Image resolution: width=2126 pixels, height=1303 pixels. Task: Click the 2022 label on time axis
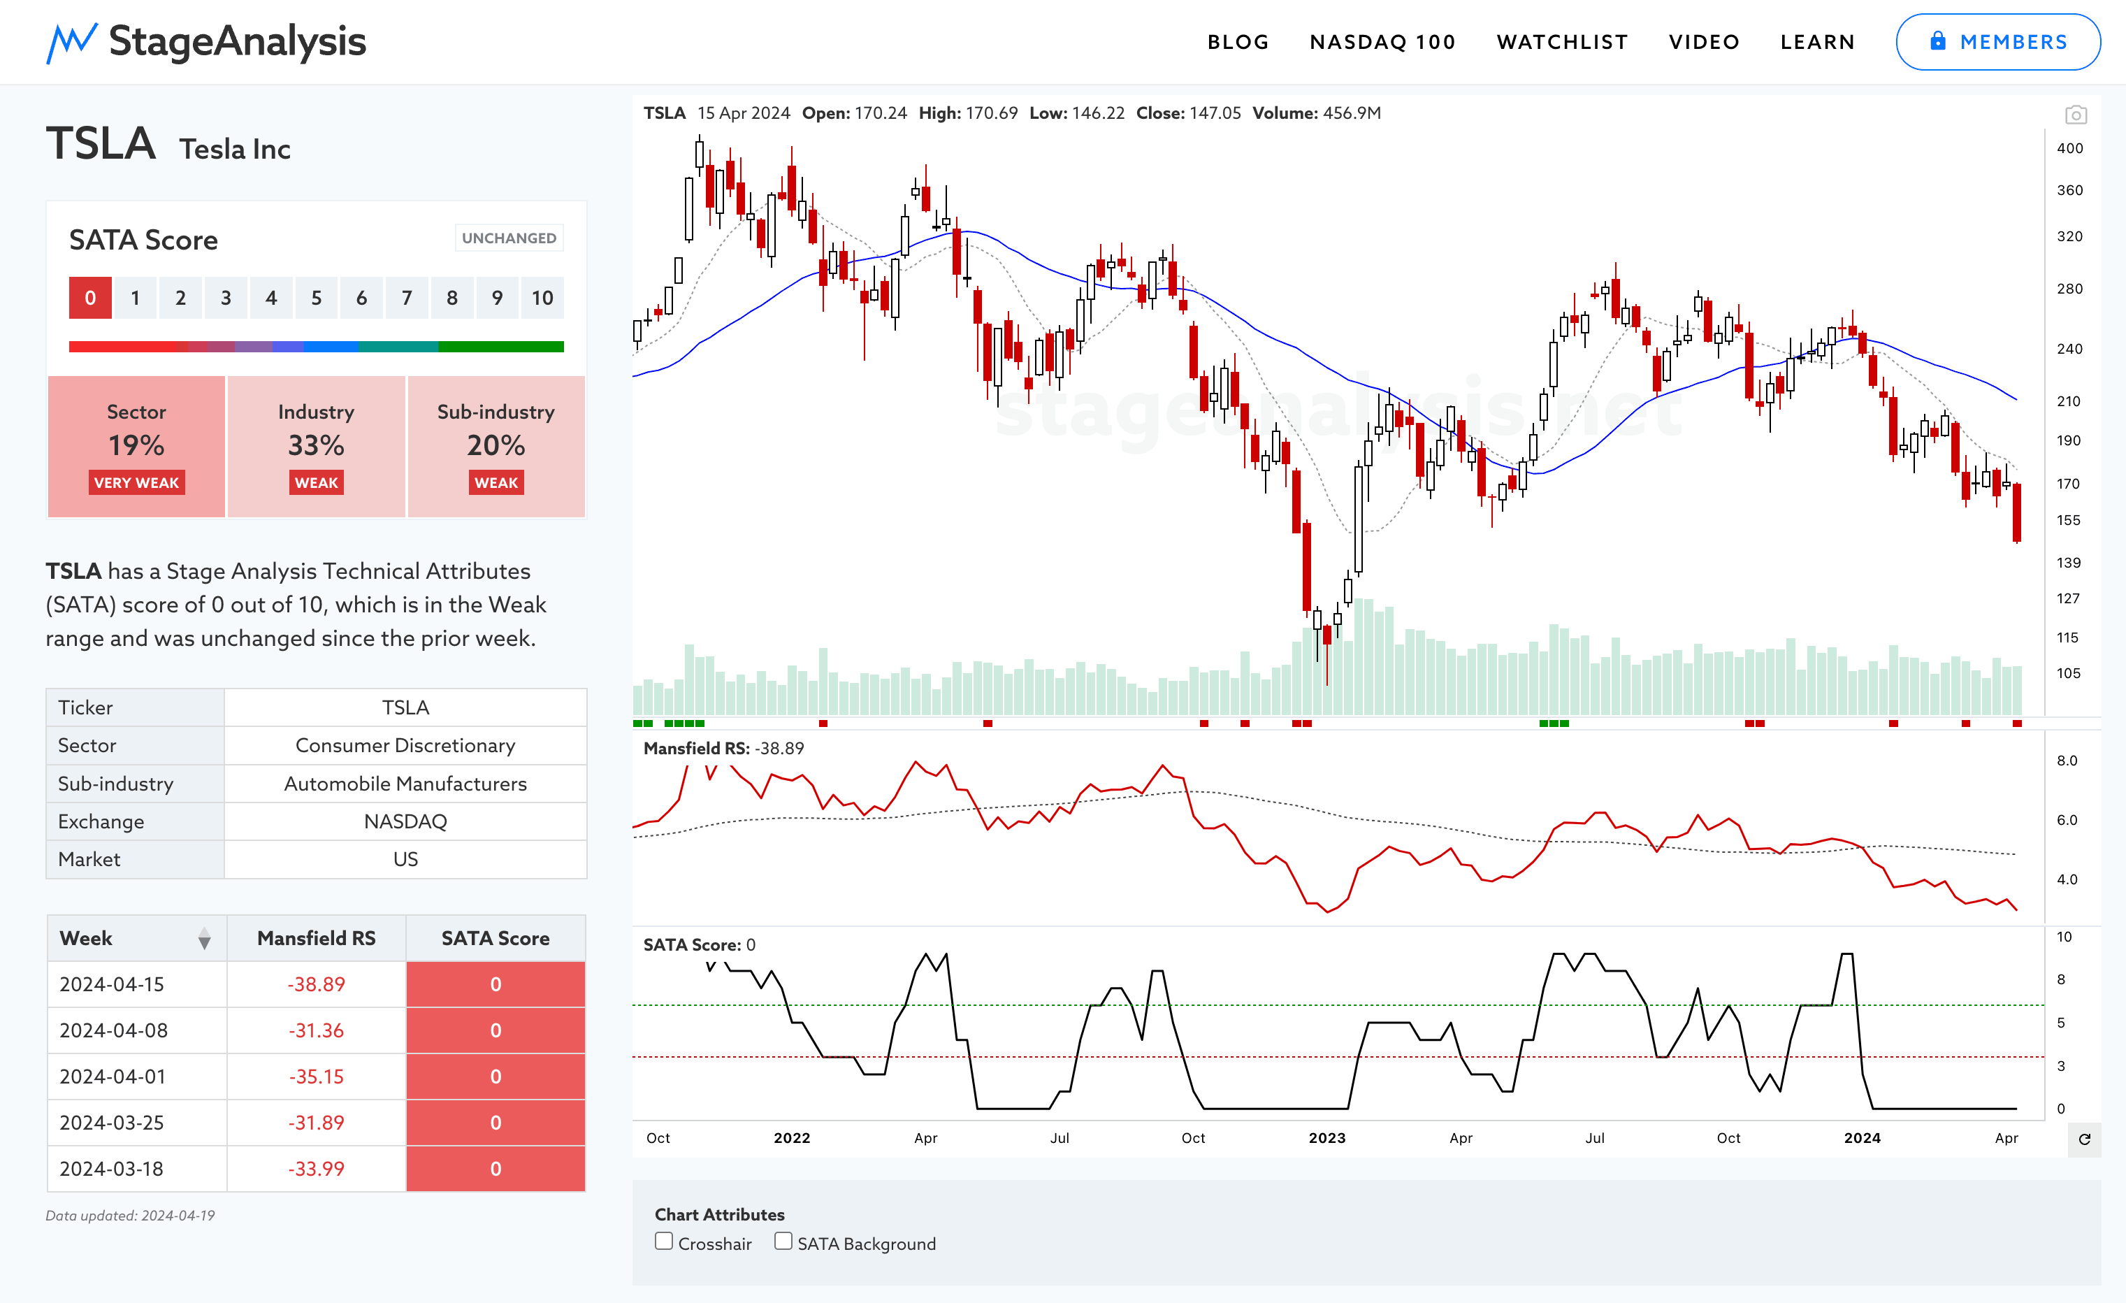pyautogui.click(x=792, y=1138)
